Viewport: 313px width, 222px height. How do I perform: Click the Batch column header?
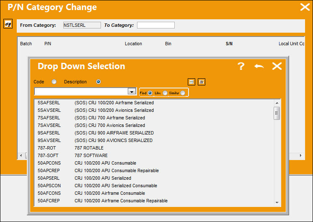26,44
